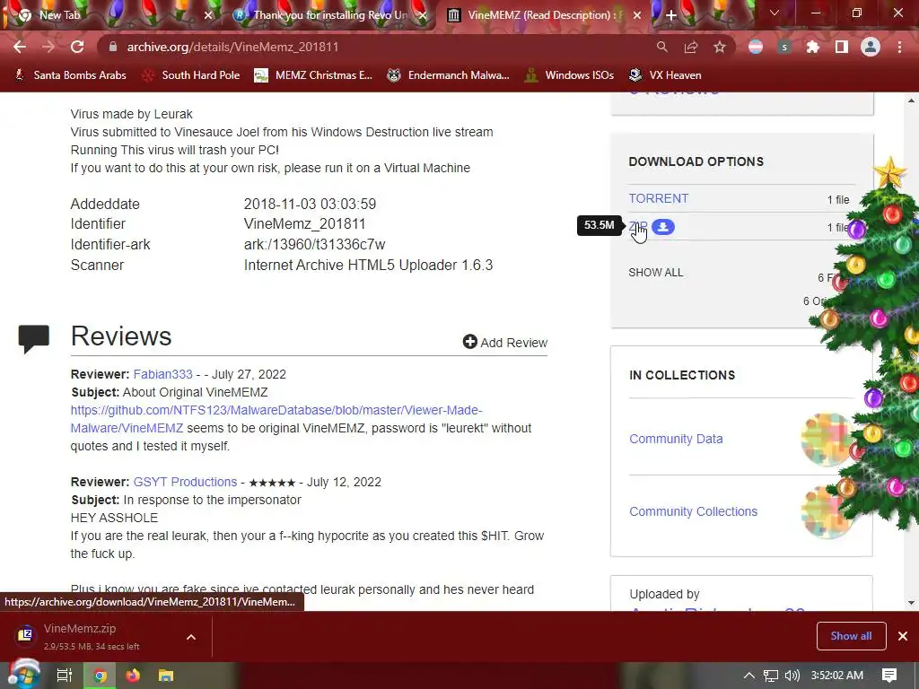Click the taskbar clock 3:52:02 AM
The image size is (919, 689).
pyautogui.click(x=837, y=676)
